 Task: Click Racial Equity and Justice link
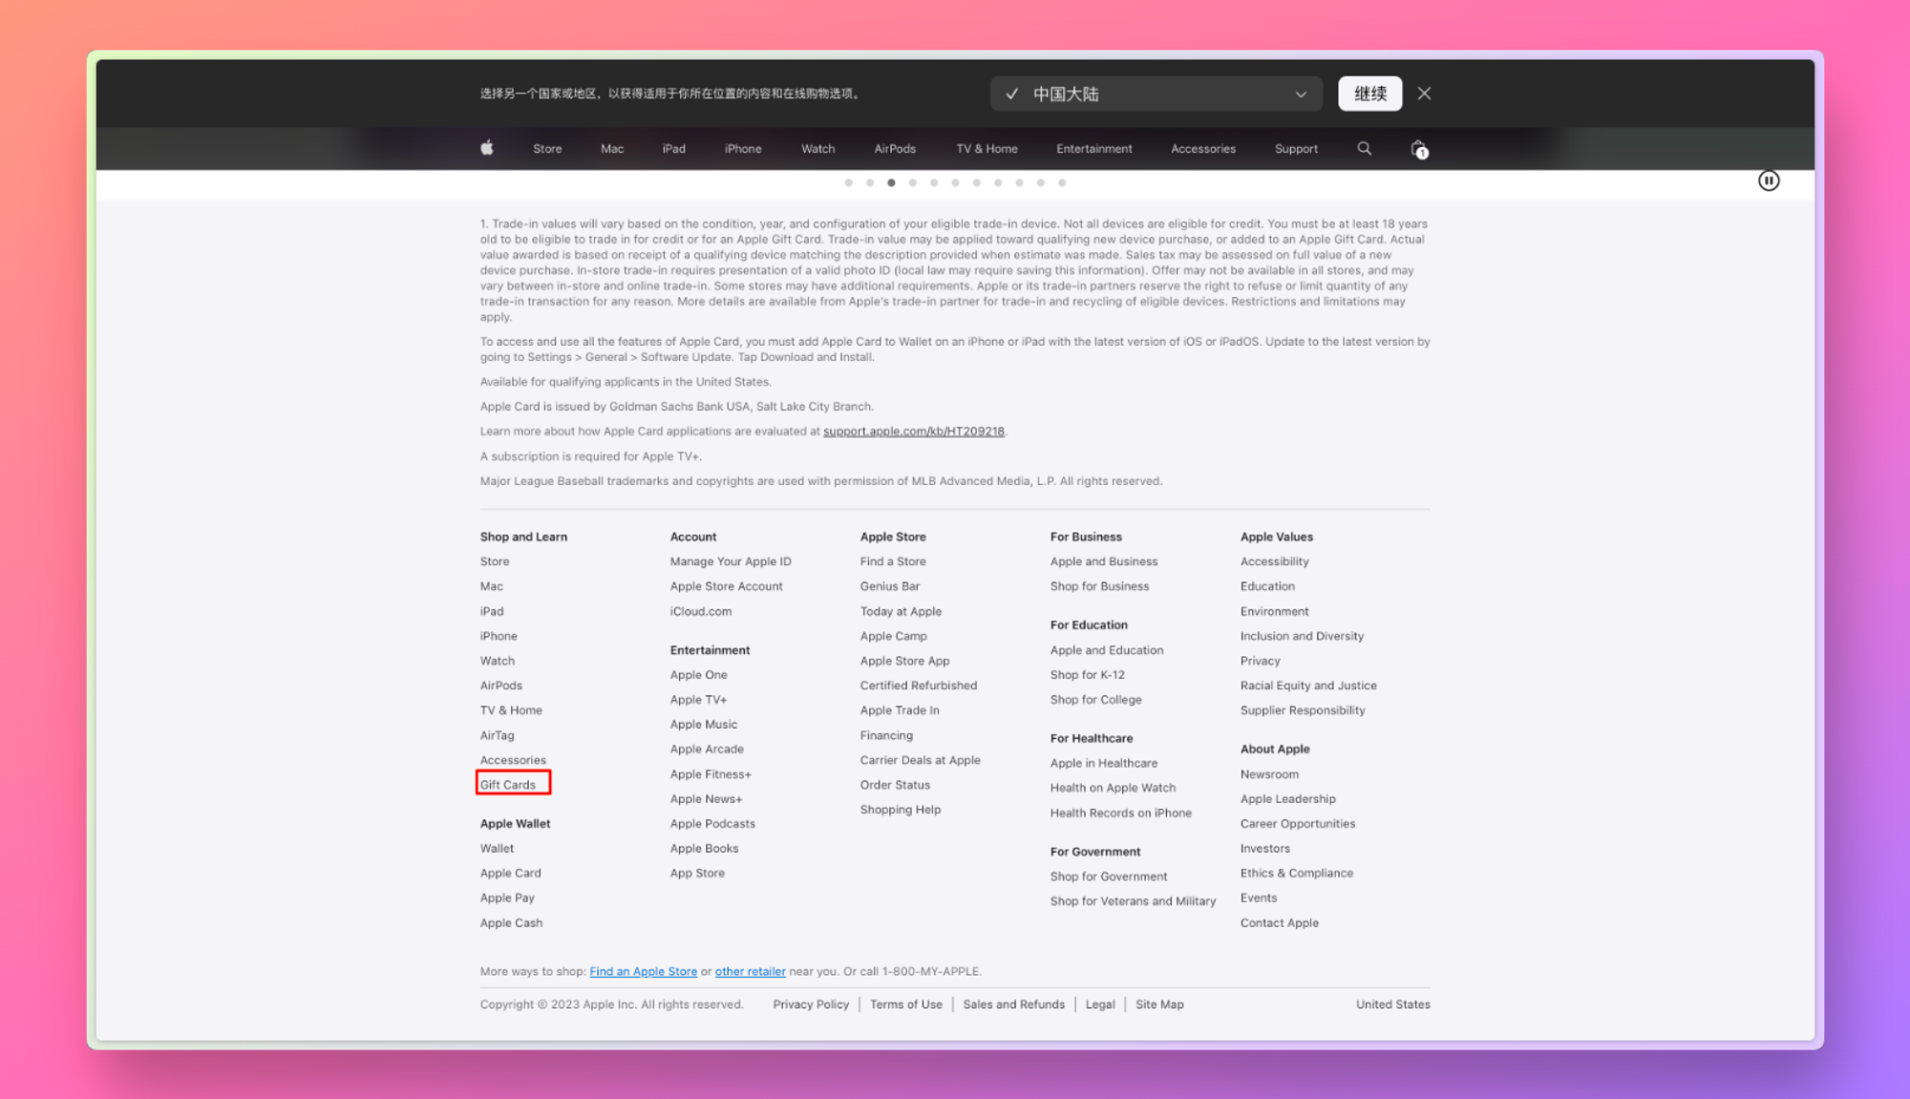tap(1308, 686)
